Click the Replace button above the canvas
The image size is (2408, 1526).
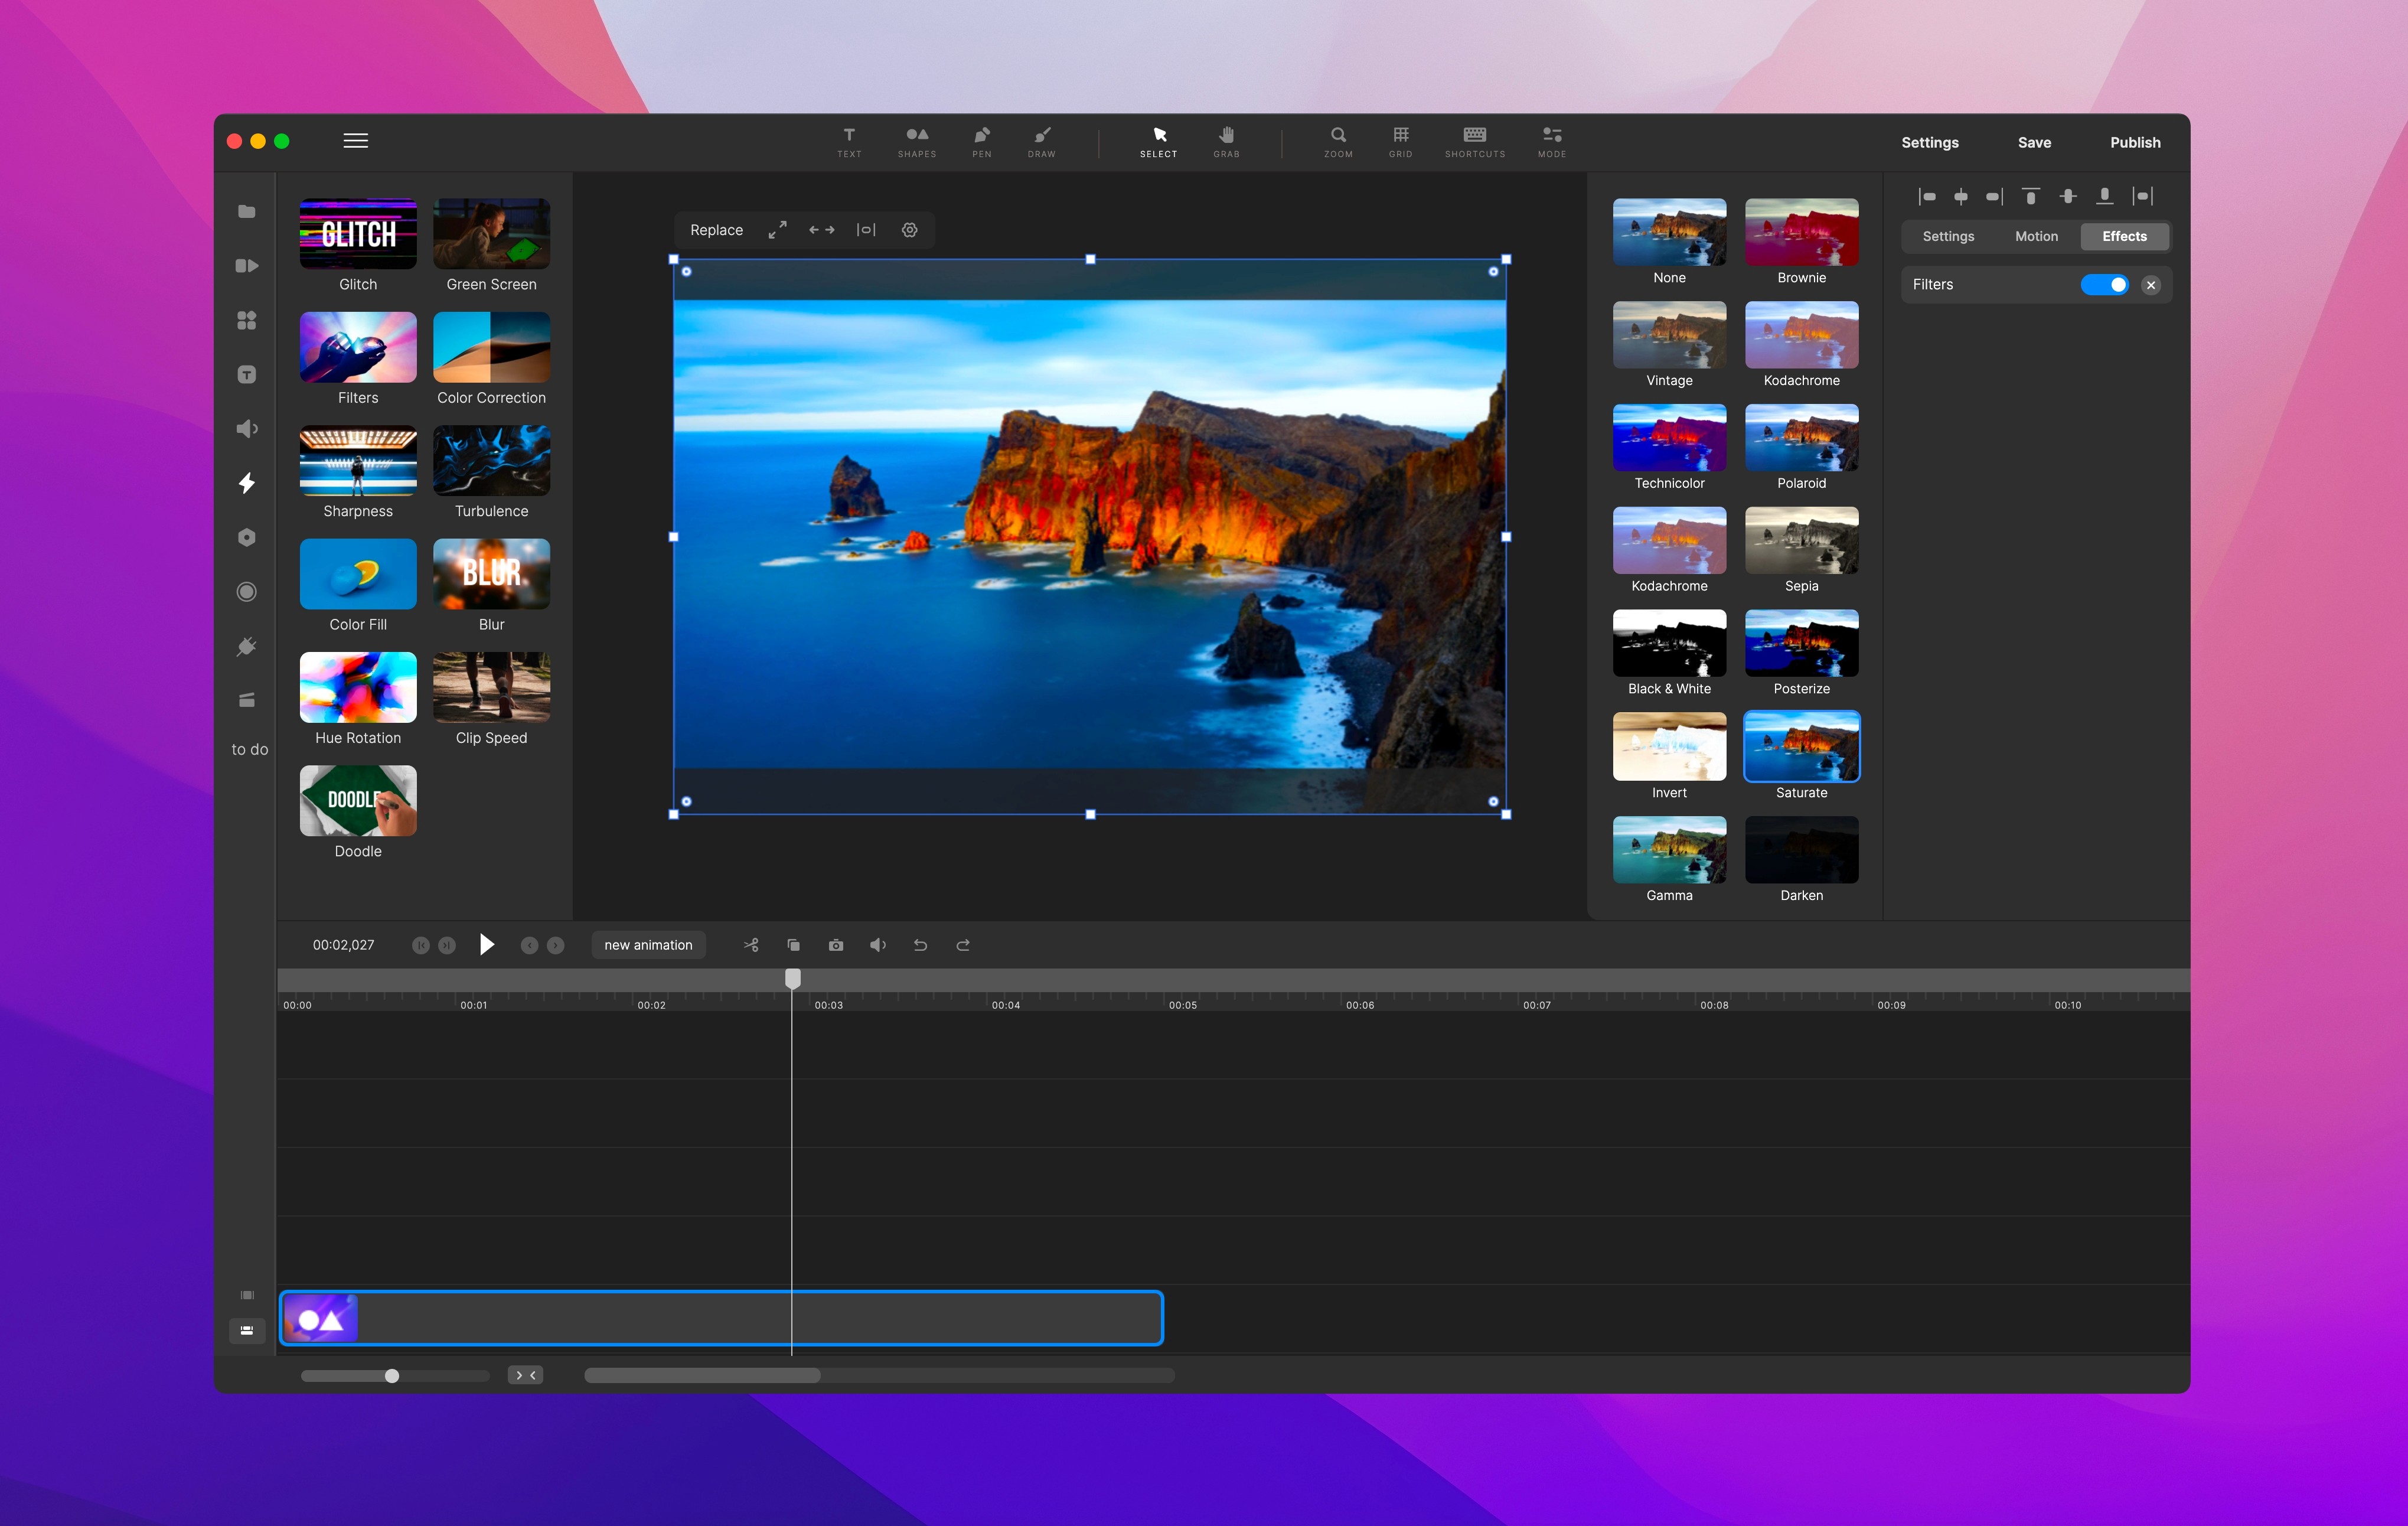[x=716, y=230]
